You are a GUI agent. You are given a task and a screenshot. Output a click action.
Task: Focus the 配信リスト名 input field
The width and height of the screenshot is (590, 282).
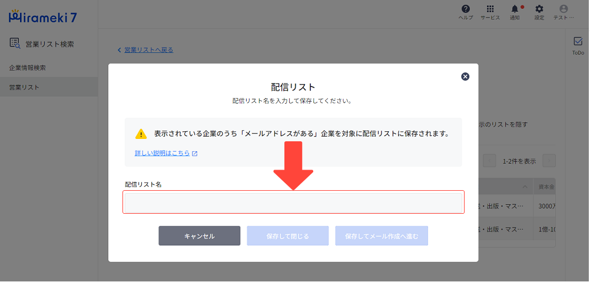(293, 203)
